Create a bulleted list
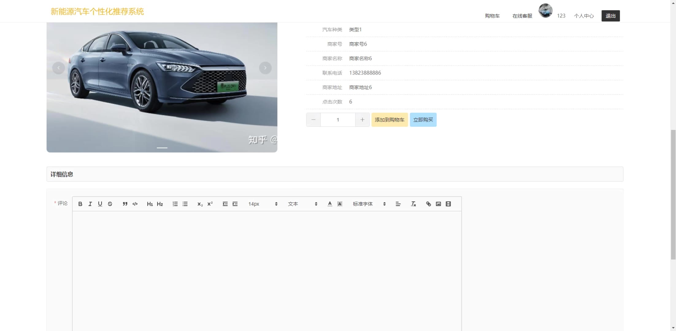 [x=185, y=204]
